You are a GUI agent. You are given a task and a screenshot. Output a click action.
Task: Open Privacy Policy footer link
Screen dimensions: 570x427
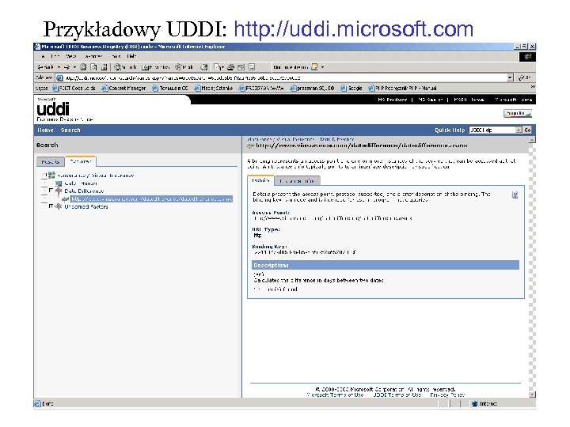pyautogui.click(x=447, y=395)
